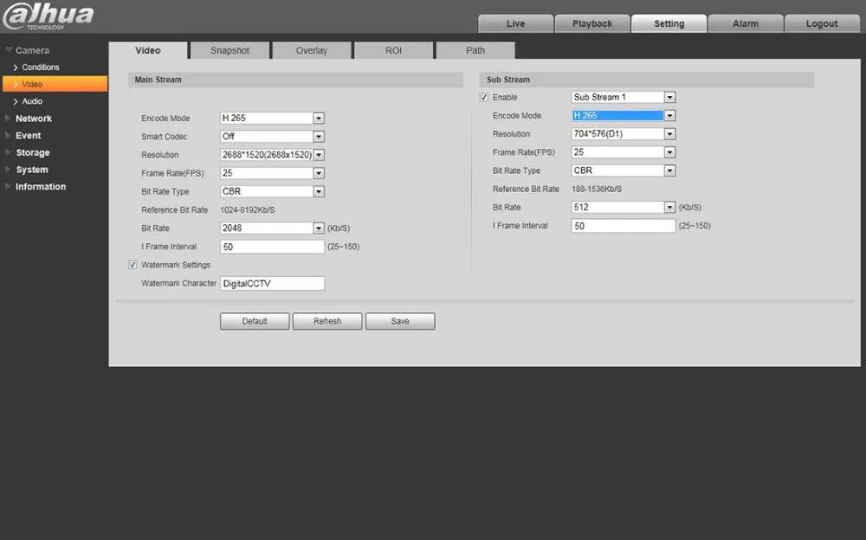866x540 pixels.
Task: Open Sub Stream Frame Rate dropdown
Action: click(x=623, y=151)
